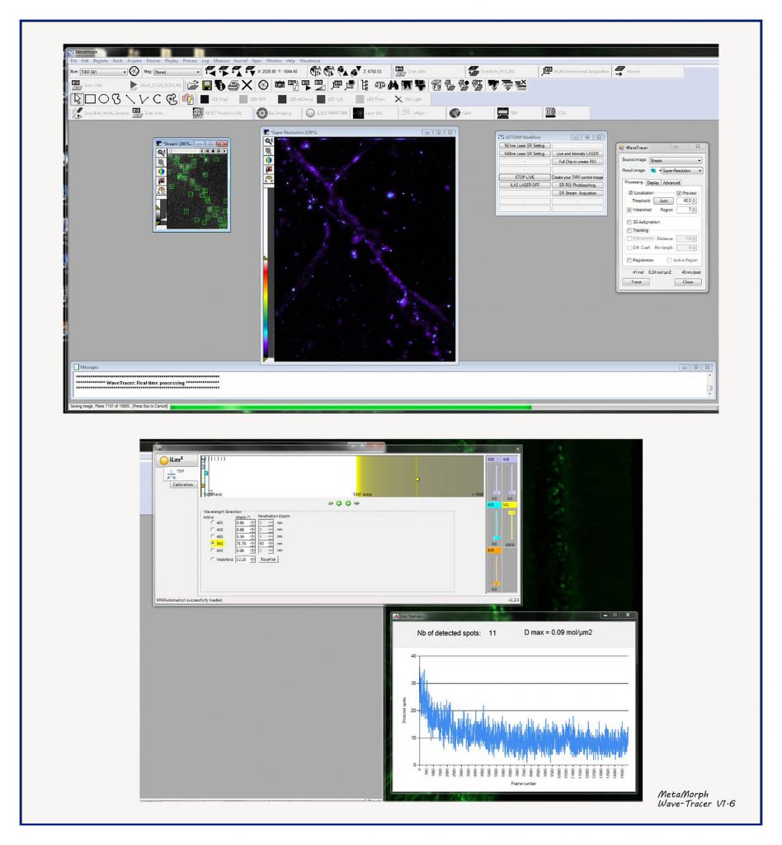The height and width of the screenshot is (845, 782).
Task: Toggle the Watershed checkbox in WaveTracer
Action: [629, 210]
